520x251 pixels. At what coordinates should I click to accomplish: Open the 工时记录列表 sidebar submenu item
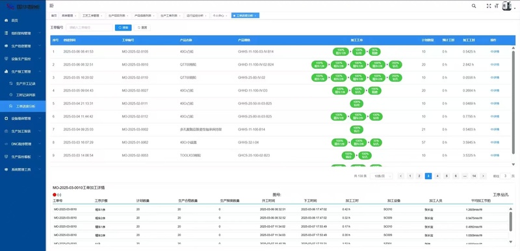point(25,95)
